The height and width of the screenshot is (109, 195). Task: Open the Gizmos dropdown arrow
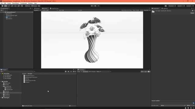150,10
